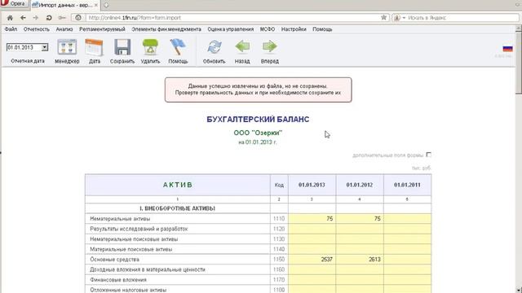
Task: Open the Помощь menu item
Action: click(322, 29)
